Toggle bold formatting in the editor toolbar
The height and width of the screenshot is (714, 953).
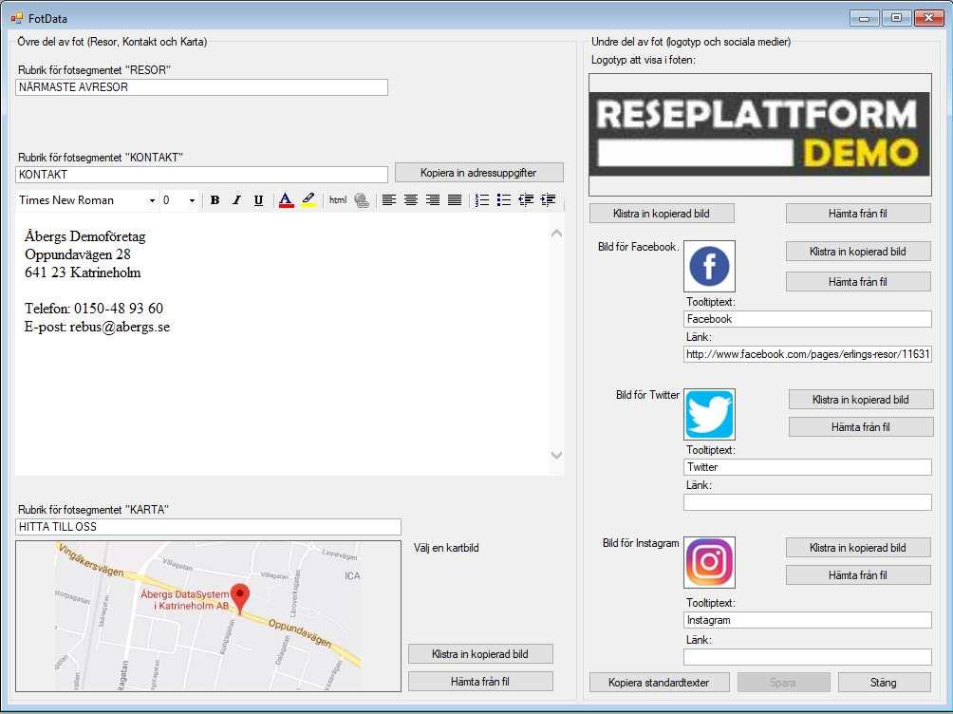click(215, 200)
